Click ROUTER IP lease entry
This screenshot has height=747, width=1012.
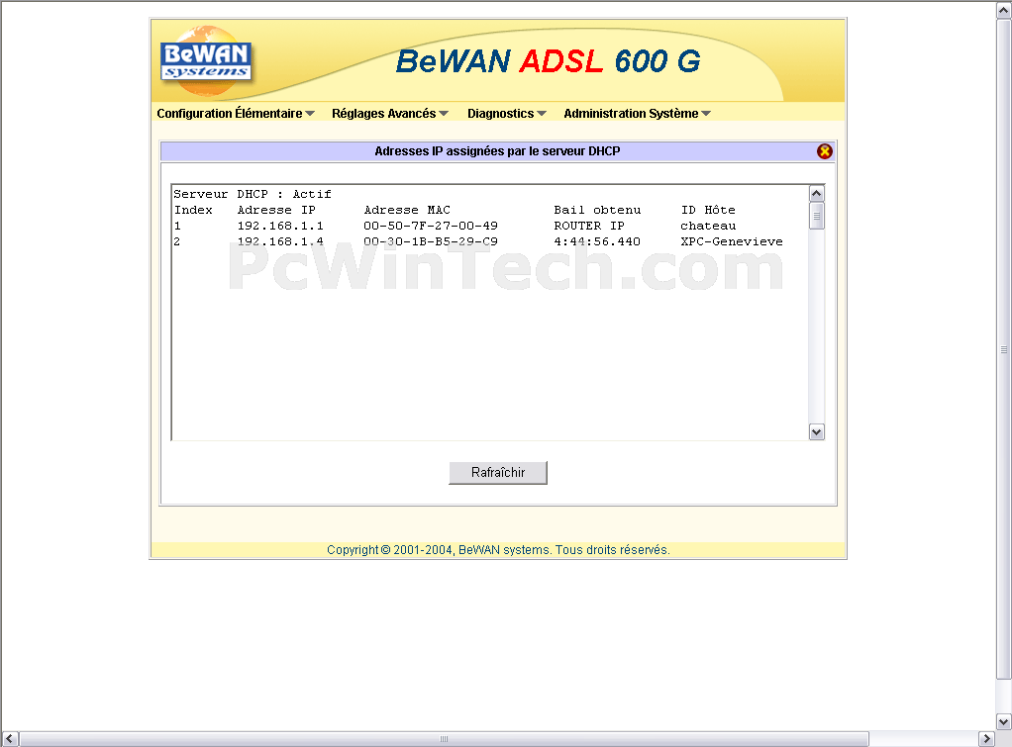point(588,226)
